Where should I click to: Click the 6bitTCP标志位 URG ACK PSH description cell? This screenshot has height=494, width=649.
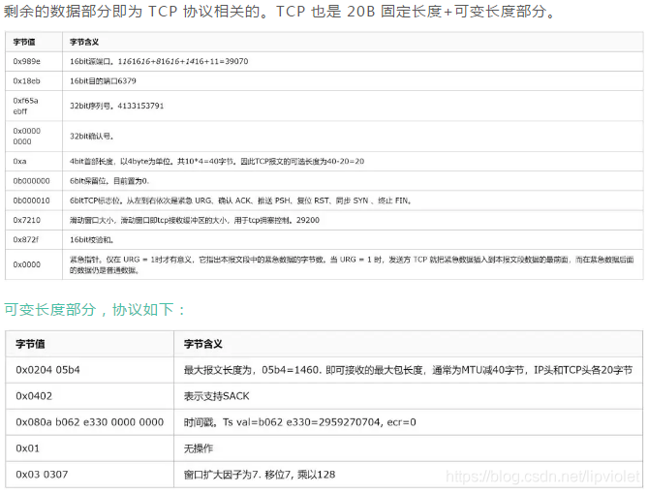click(353, 201)
